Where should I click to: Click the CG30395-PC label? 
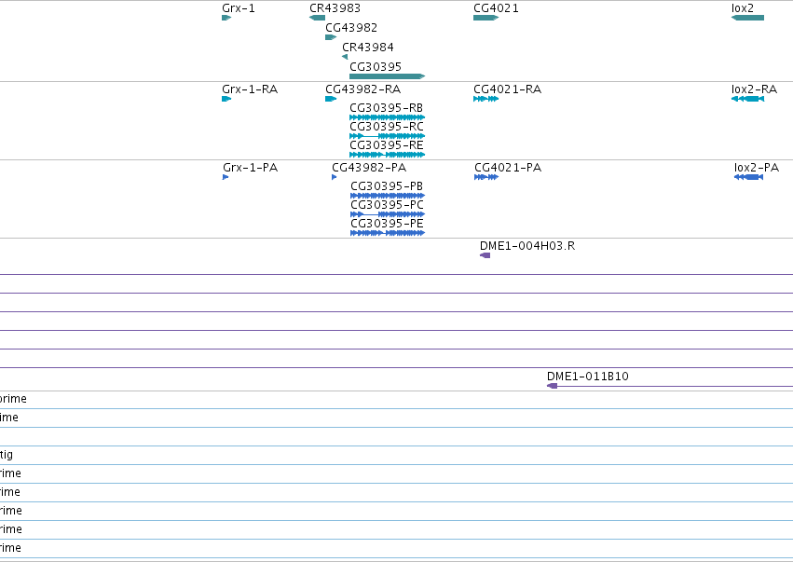point(388,205)
